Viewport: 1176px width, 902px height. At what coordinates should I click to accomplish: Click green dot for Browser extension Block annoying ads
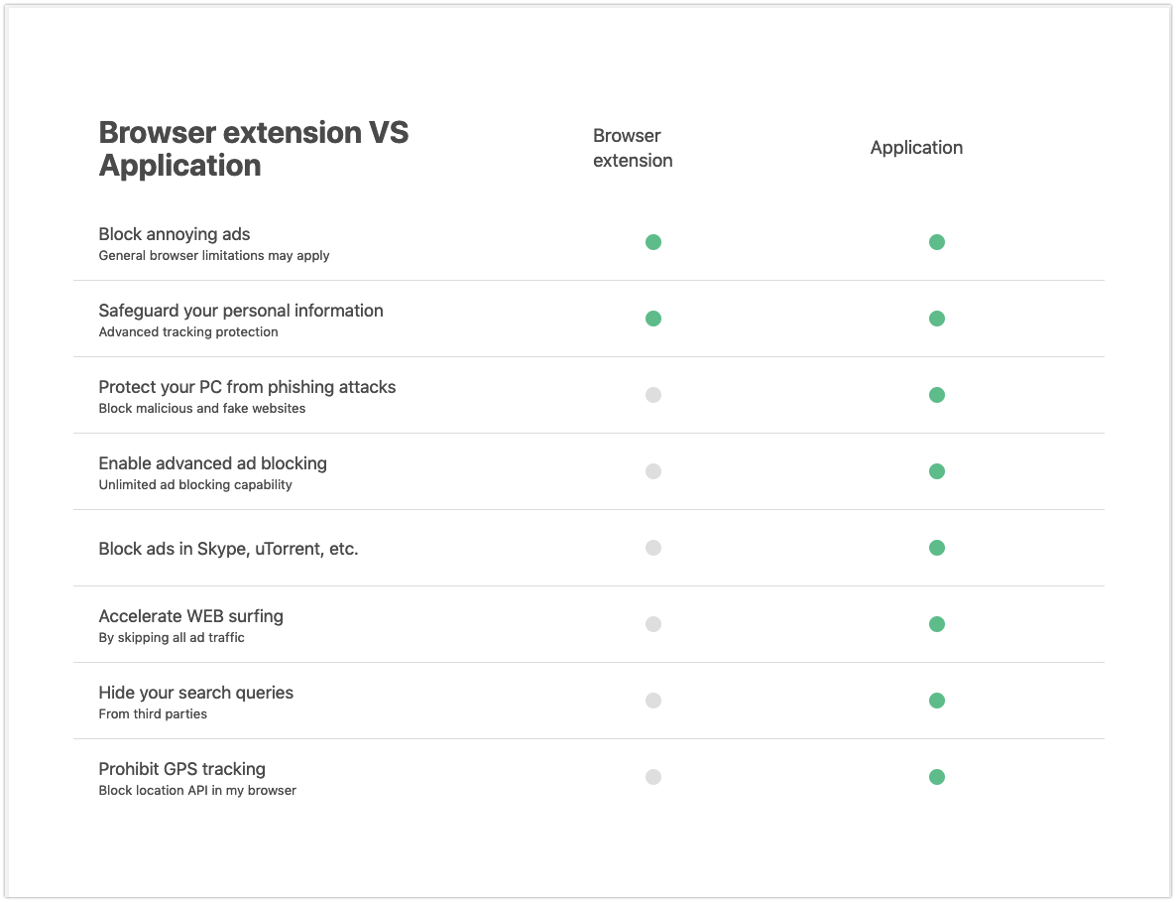[x=652, y=242]
